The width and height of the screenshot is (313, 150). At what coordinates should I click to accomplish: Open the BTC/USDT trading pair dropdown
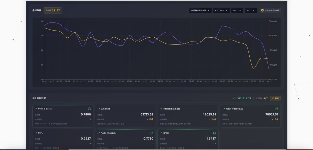pos(221,10)
